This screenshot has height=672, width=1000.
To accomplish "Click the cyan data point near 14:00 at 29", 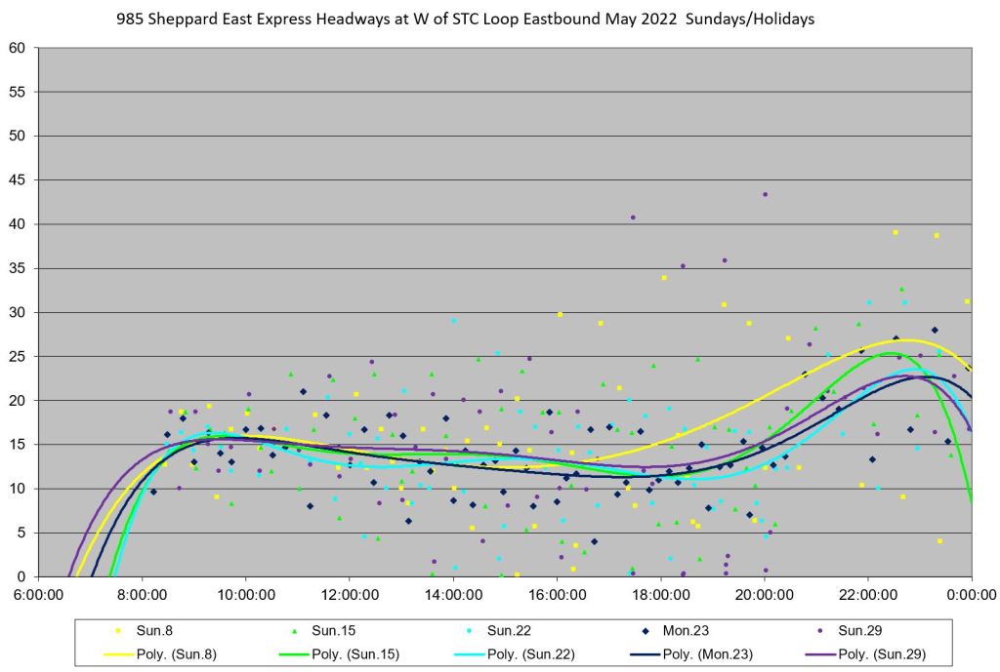I will coord(454,321).
